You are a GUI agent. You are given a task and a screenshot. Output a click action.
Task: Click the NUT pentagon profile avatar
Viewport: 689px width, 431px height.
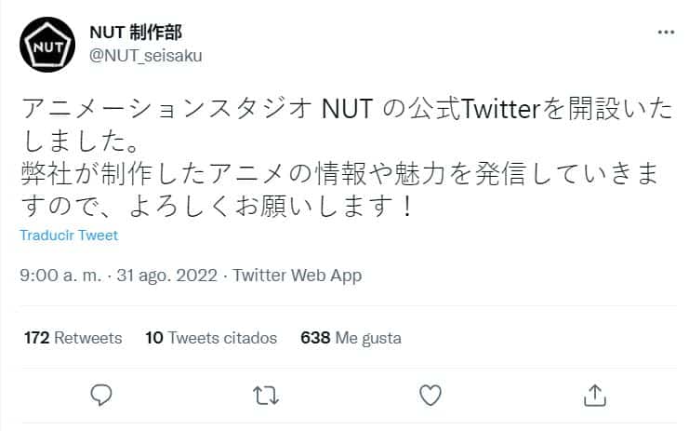47,44
